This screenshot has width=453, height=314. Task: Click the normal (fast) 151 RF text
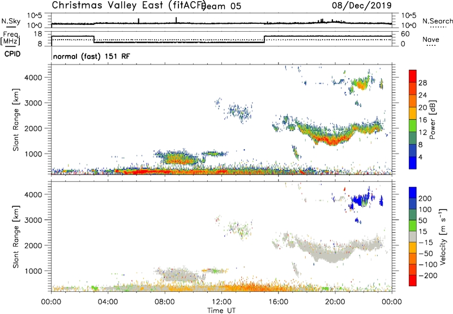tap(92, 56)
